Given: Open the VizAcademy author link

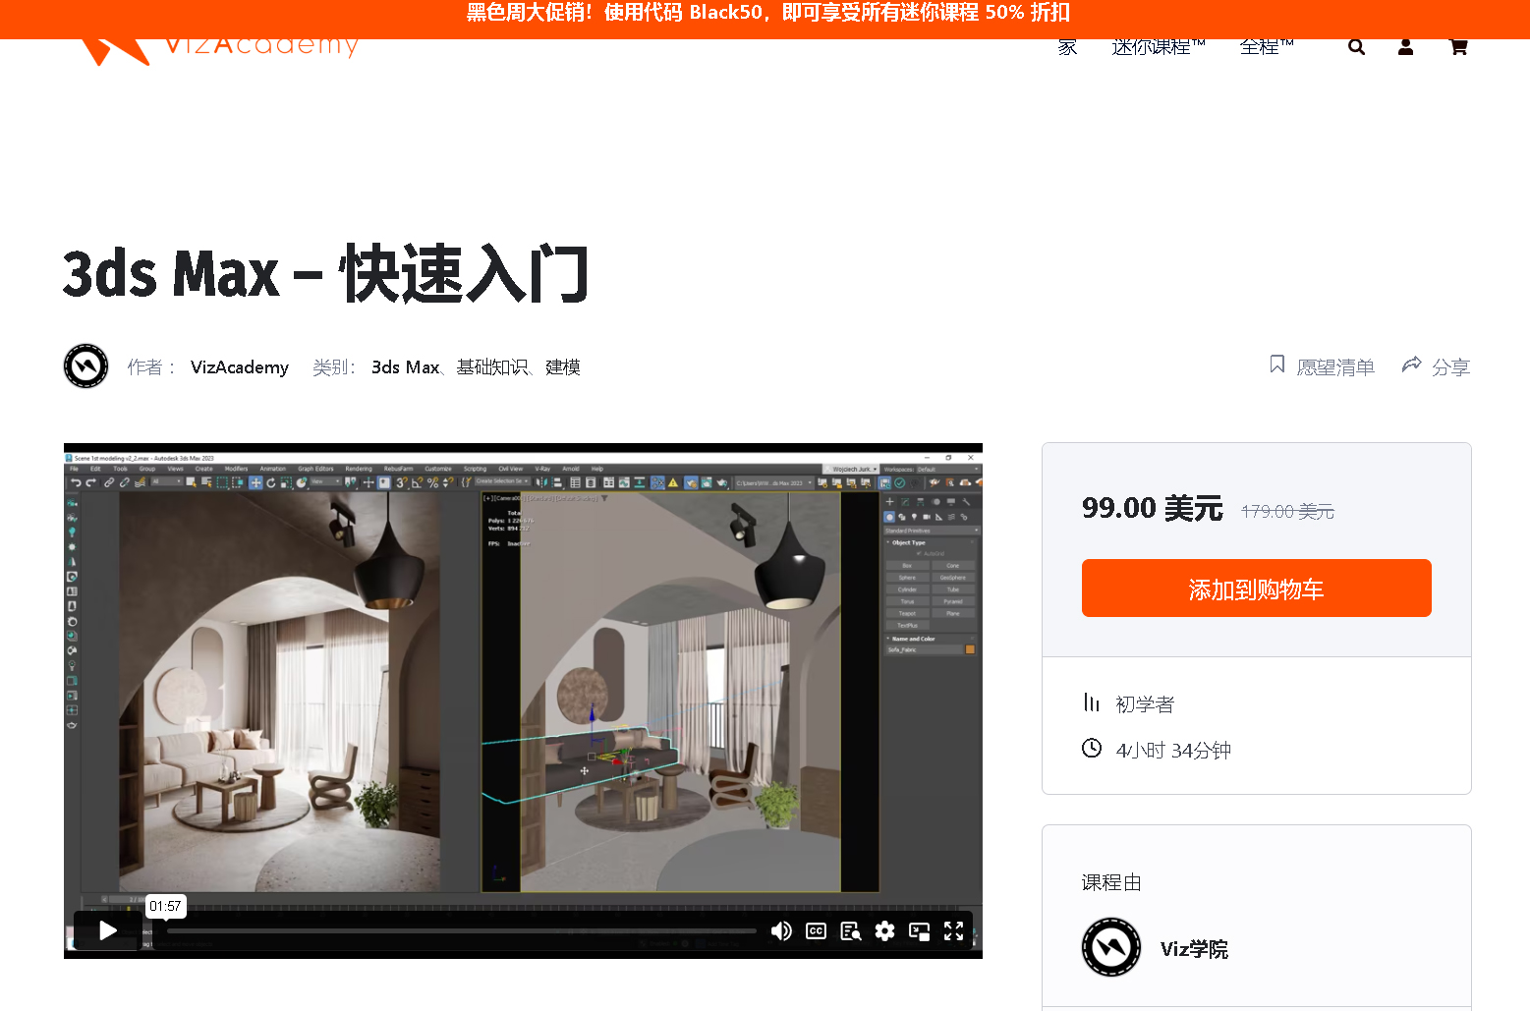Looking at the screenshot, I should (x=240, y=366).
